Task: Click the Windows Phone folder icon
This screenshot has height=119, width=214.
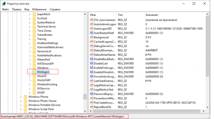Action: [25, 97]
